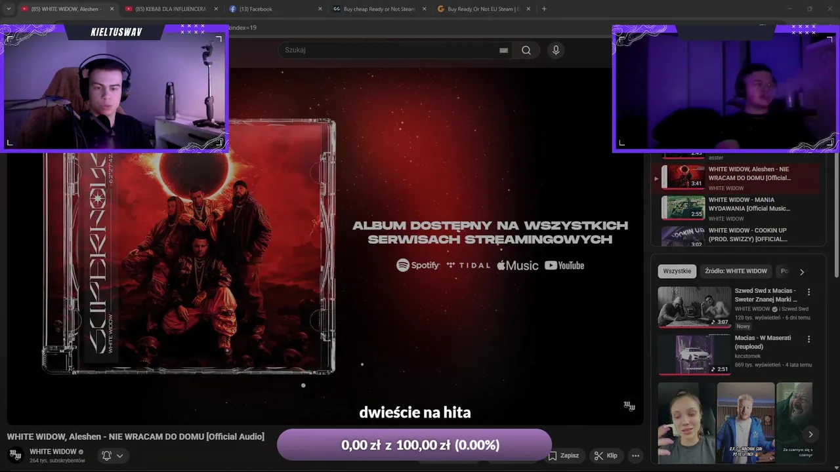Close the Buy cheap Ready or Not tab
Image resolution: width=840 pixels, height=472 pixels.
[x=424, y=9]
